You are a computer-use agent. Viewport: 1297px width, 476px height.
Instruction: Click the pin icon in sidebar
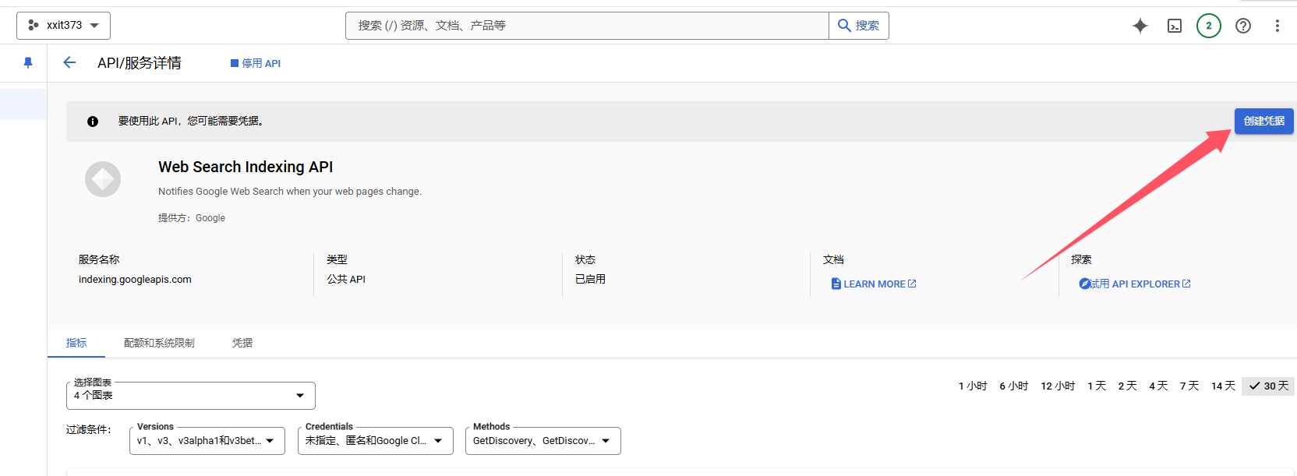[x=28, y=62]
